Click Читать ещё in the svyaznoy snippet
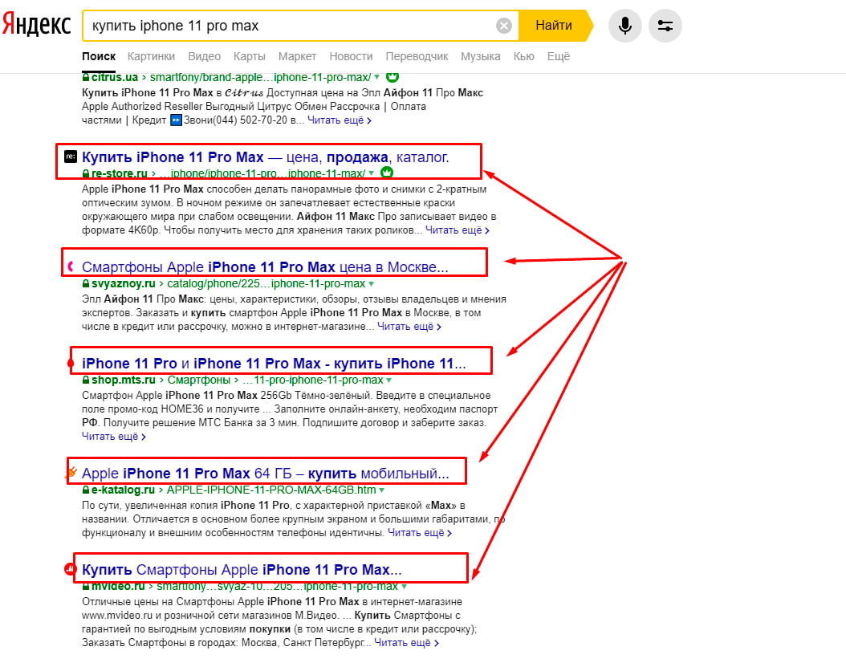The height and width of the screenshot is (671, 846). click(x=409, y=327)
